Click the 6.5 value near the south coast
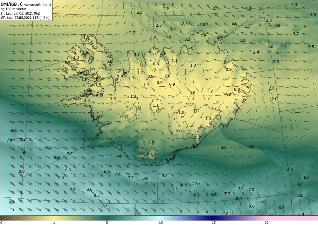 120,156
